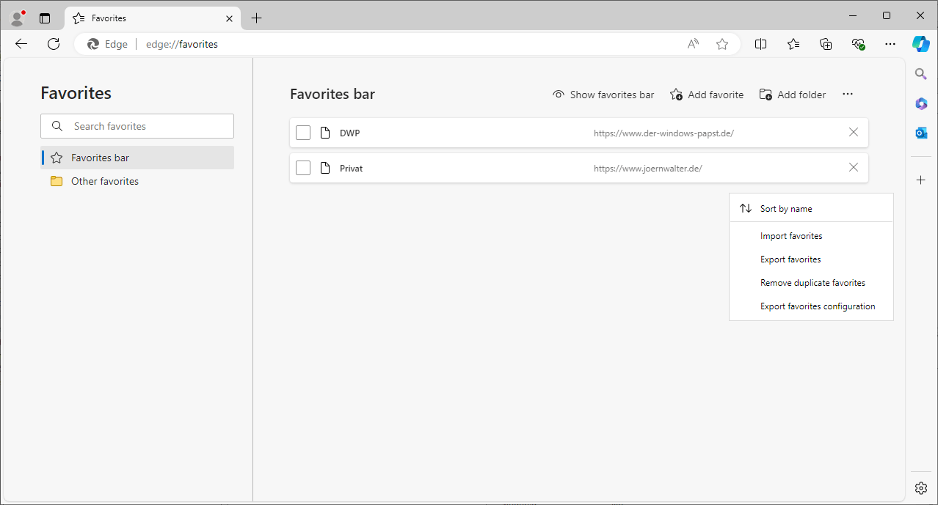Choose Export favorites from the menu
Image resolution: width=938 pixels, height=505 pixels.
(790, 259)
